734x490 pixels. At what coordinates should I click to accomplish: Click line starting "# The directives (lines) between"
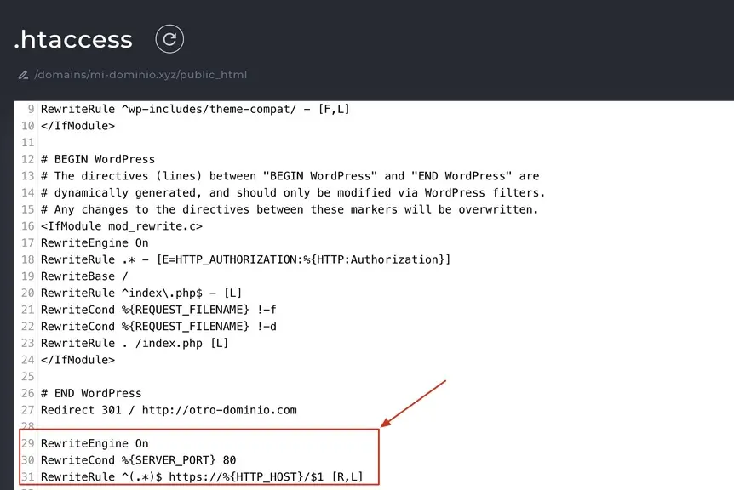[x=290, y=176]
